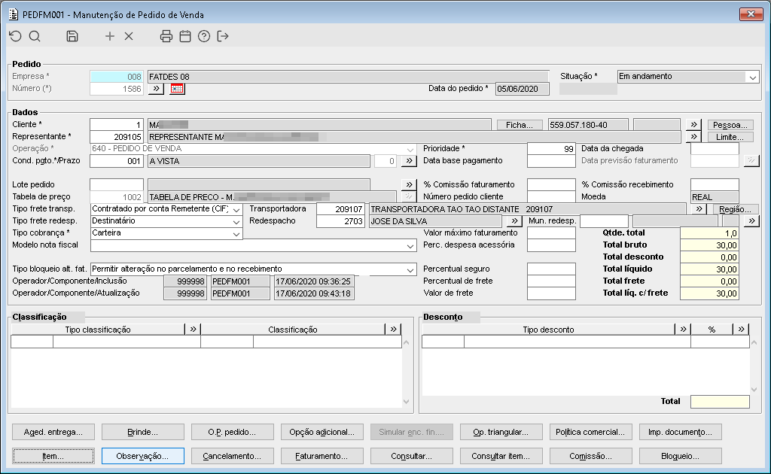This screenshot has width=771, height=474.
Task: Open the Tipo bloqueio alt. fat. dropdown
Action: [x=410, y=269]
